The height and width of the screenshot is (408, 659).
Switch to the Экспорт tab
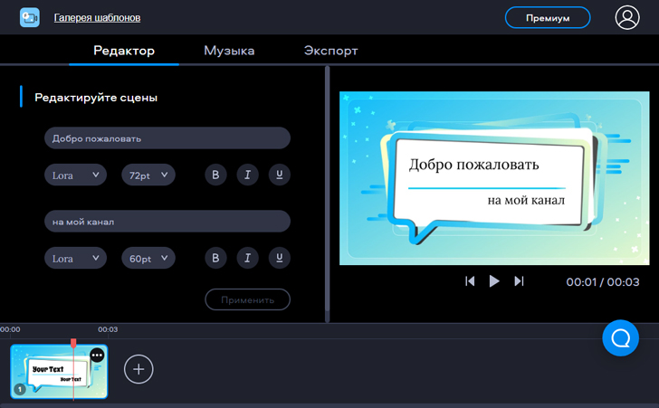pyautogui.click(x=330, y=51)
